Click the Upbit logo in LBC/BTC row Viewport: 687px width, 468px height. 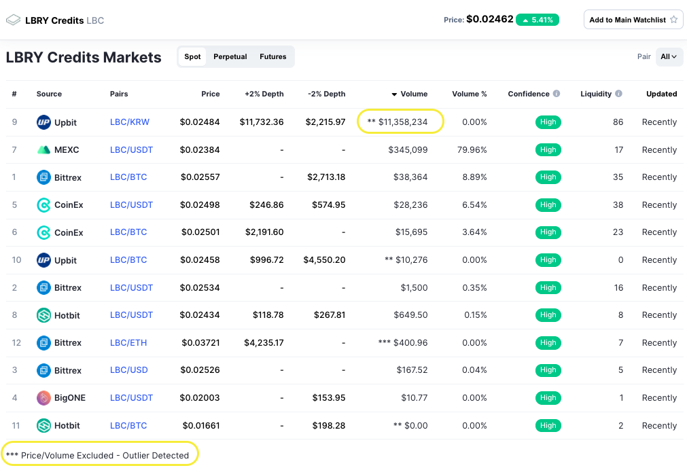43,260
